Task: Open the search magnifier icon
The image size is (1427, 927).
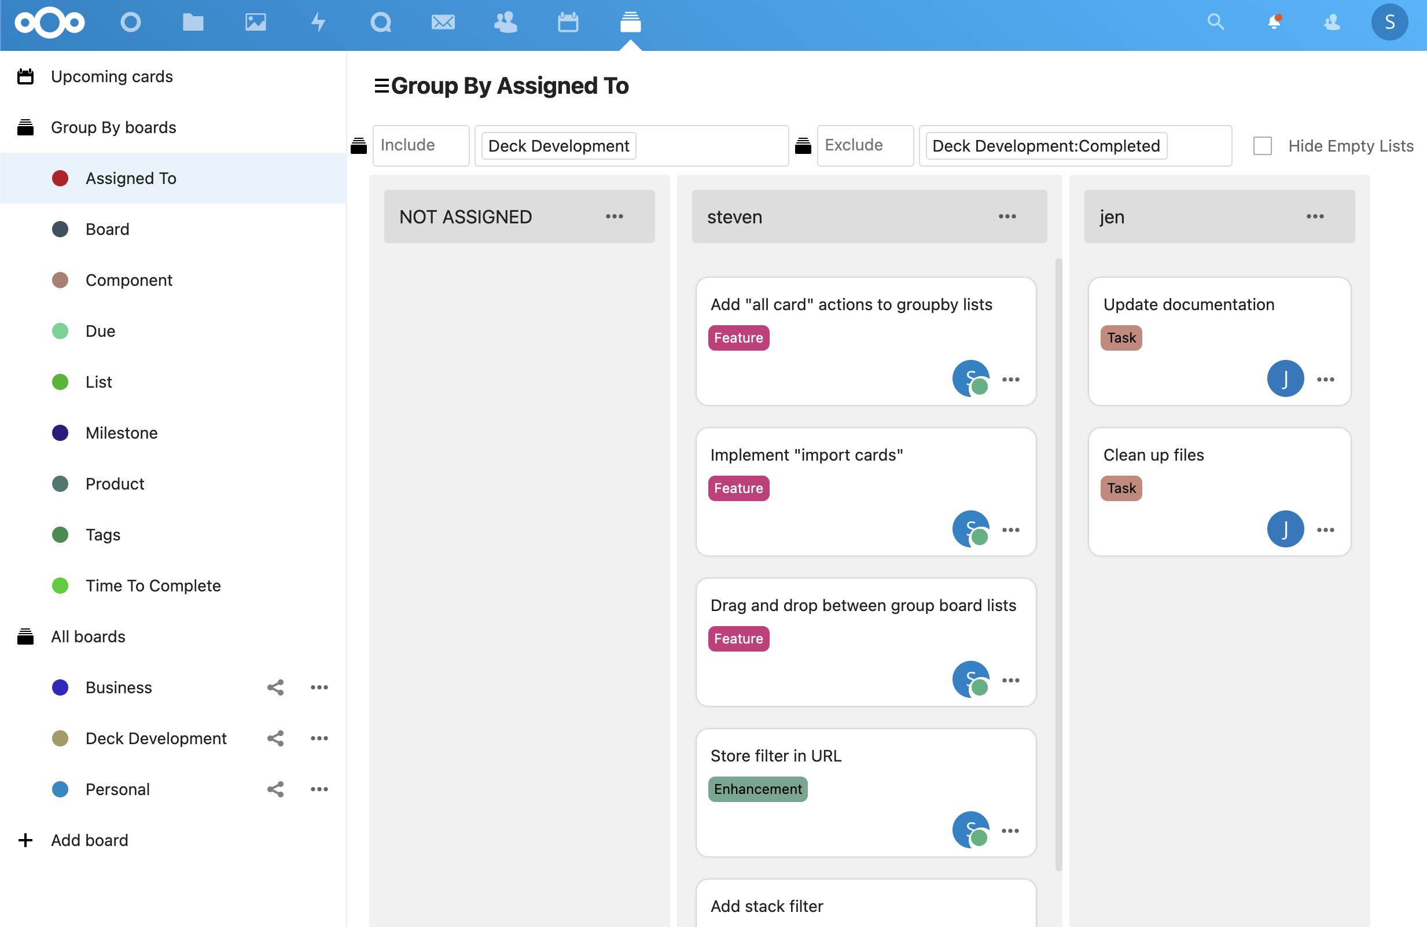Action: coord(1215,23)
